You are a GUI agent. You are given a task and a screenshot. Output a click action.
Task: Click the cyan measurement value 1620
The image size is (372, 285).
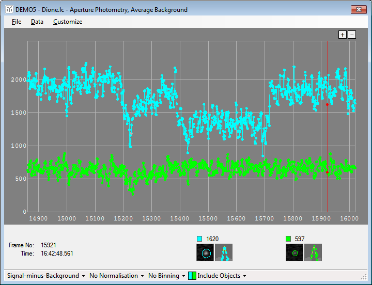(212, 239)
